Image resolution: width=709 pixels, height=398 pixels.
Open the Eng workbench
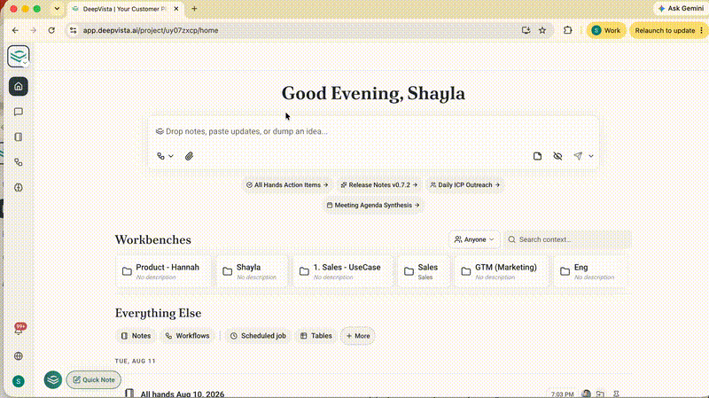point(590,271)
